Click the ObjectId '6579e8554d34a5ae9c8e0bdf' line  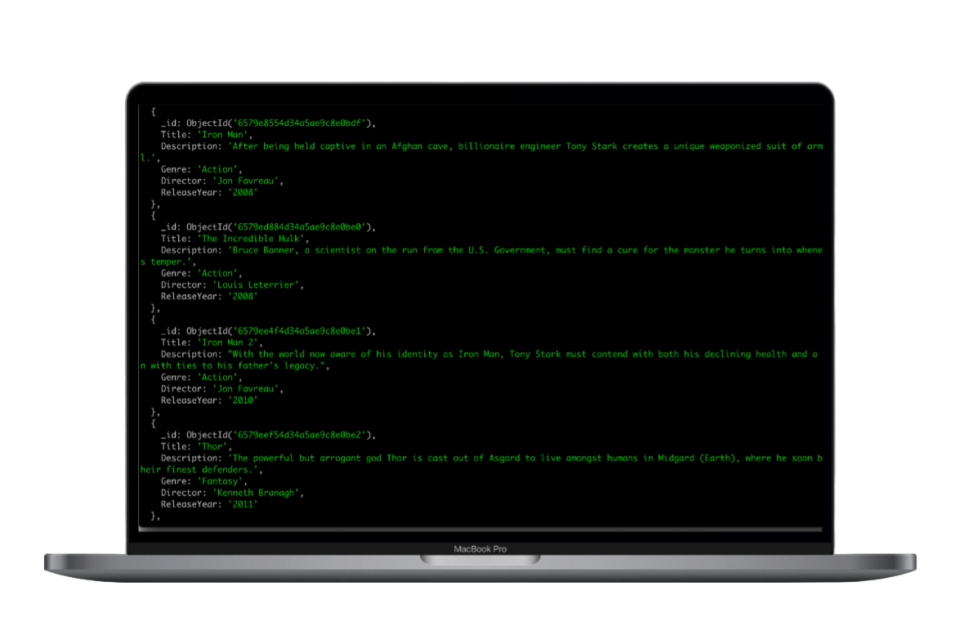[x=268, y=123]
